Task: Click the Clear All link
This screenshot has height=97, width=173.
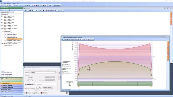Action: [3, 71]
